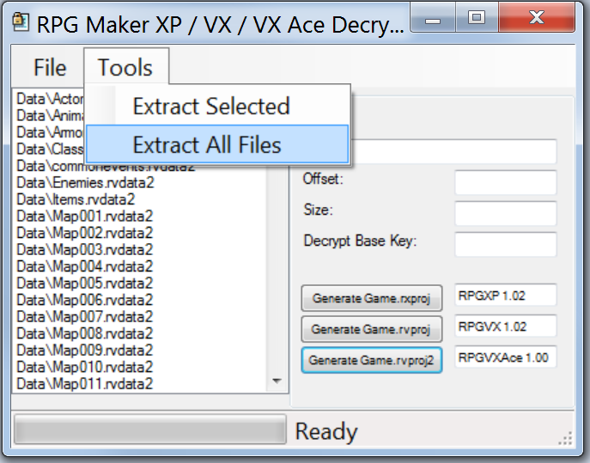Viewport: 590px width, 463px height.
Task: Click the Generate Game.rvproj button
Action: click(x=372, y=329)
